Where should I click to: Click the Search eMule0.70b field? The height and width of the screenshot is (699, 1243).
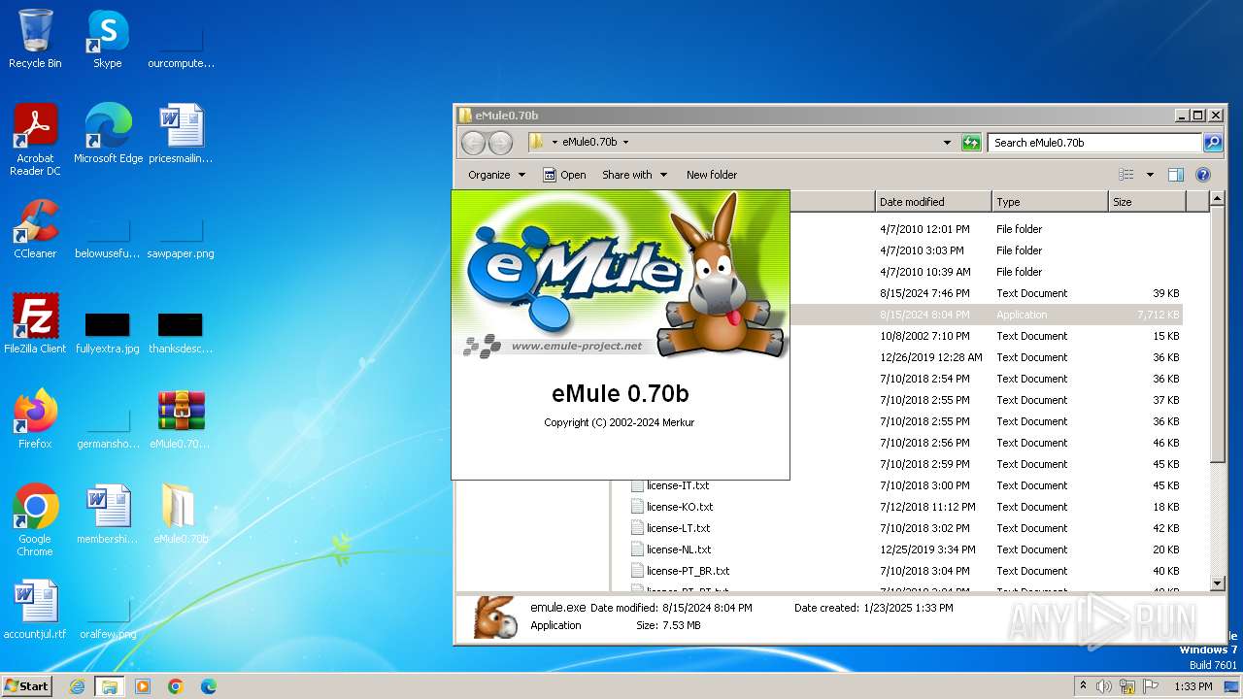[1094, 143]
